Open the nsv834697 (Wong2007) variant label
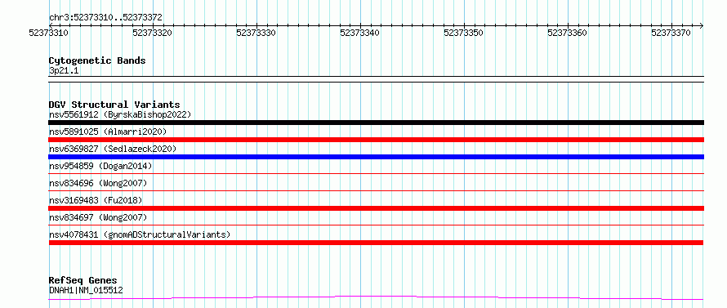Viewport: 727px width, 308px height. coord(98,217)
